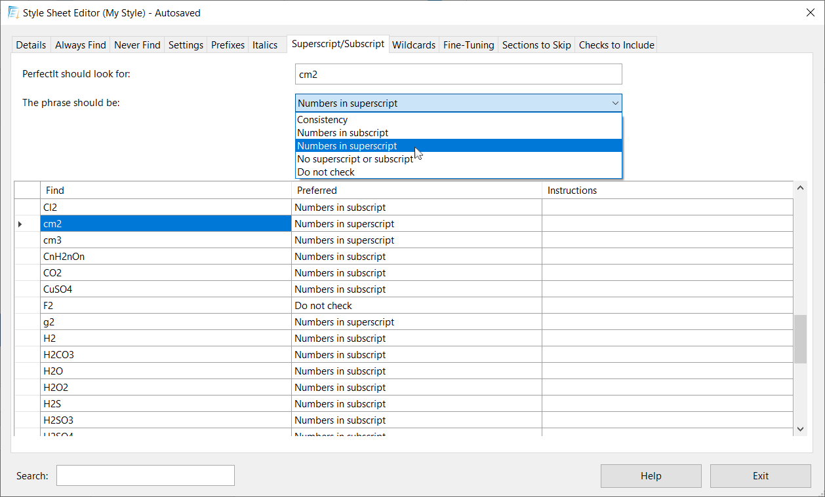Click the Search input field
This screenshot has height=497, width=825.
coord(145,475)
